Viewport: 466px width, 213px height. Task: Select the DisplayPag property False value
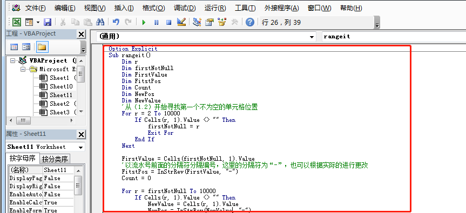coord(58,178)
